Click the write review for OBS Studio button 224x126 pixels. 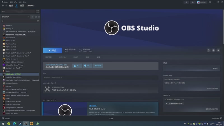174,104
